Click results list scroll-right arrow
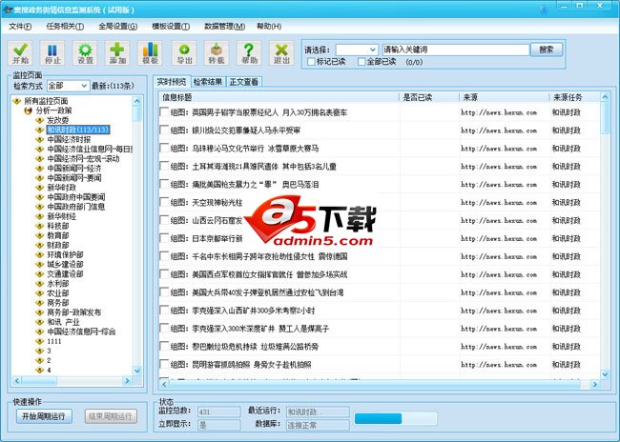This screenshot has height=442, width=620. click(594, 384)
